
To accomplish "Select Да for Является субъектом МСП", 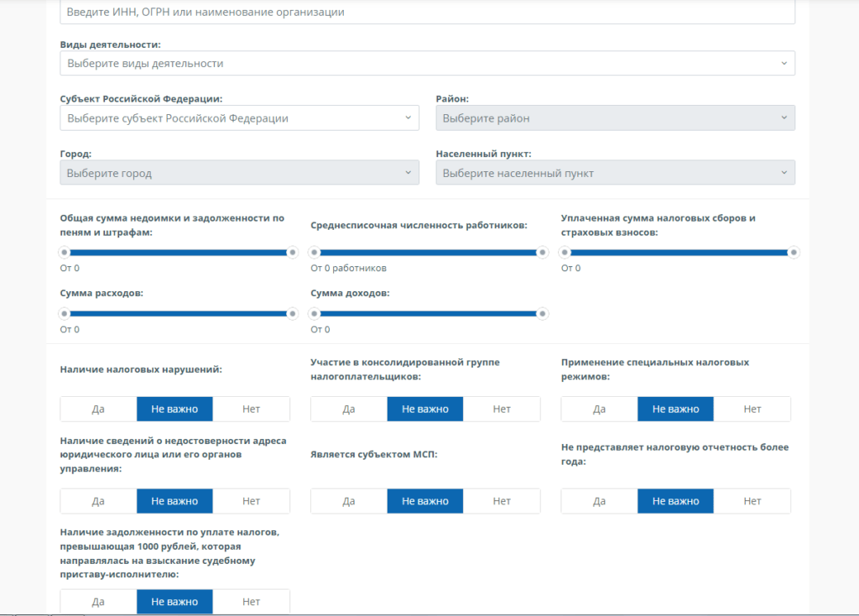I will pos(349,502).
